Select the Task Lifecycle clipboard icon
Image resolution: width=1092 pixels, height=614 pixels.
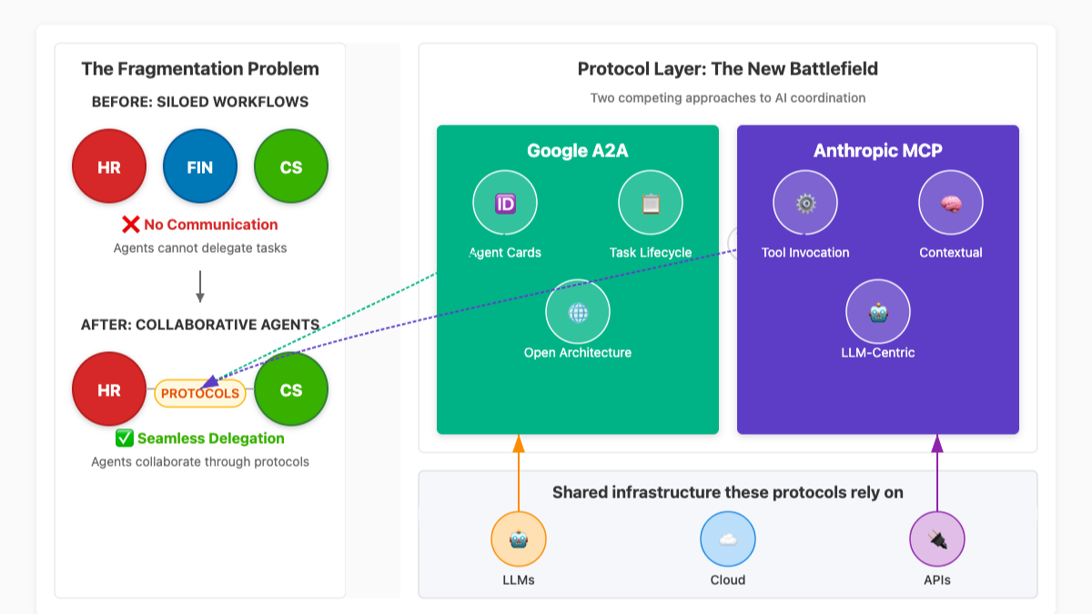651,203
